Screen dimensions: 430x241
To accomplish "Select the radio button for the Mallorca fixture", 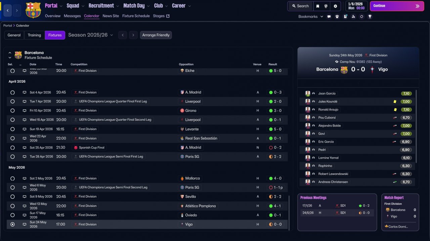I will [12, 178].
